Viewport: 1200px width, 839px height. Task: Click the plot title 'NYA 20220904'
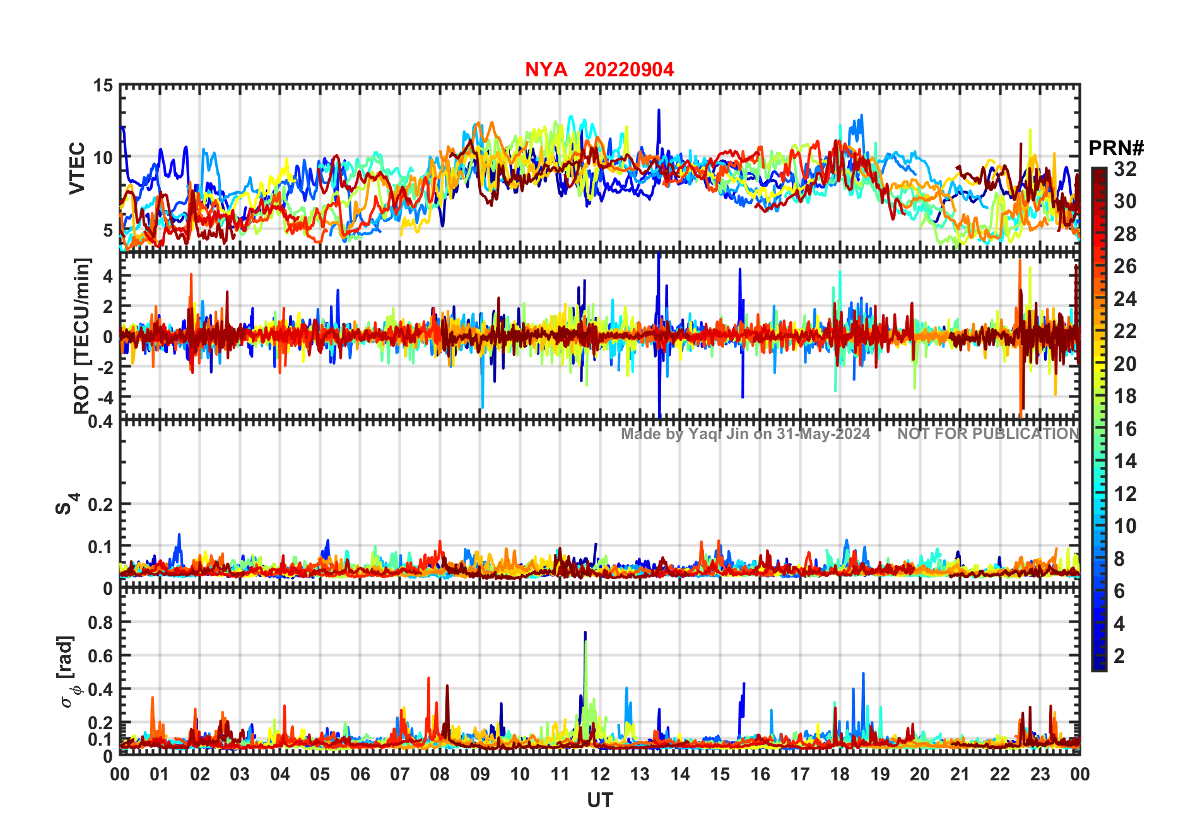coord(599,69)
